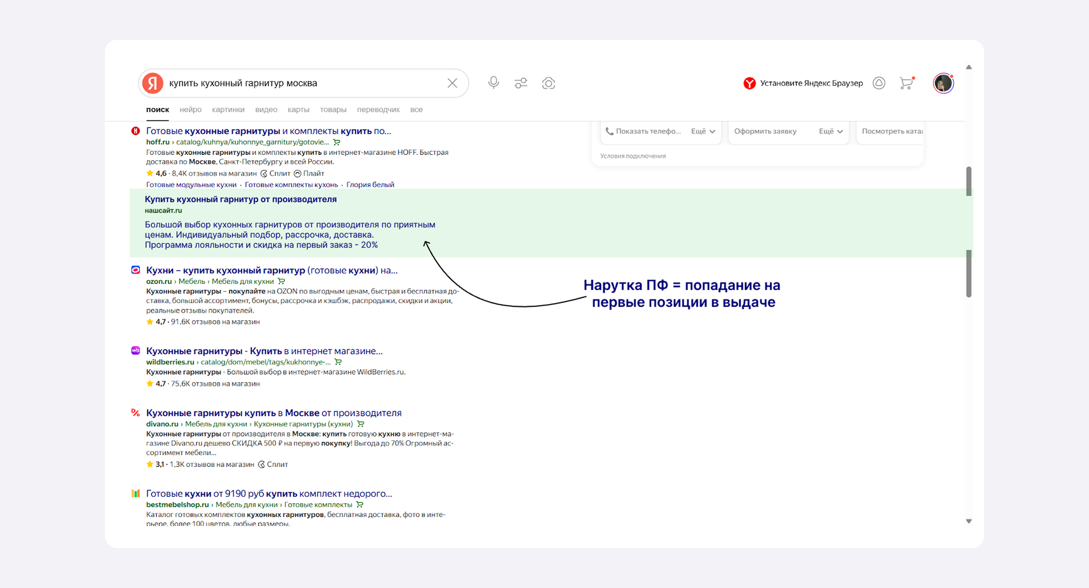Switch to the видео tab
The width and height of the screenshot is (1089, 588).
pyautogui.click(x=266, y=109)
